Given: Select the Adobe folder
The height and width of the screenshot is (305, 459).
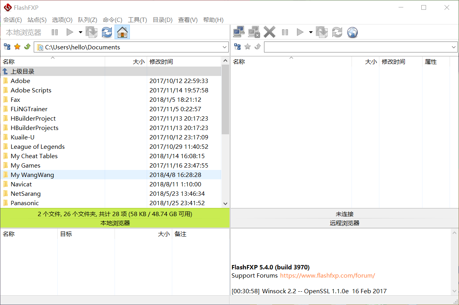Looking at the screenshot, I should point(111,81).
